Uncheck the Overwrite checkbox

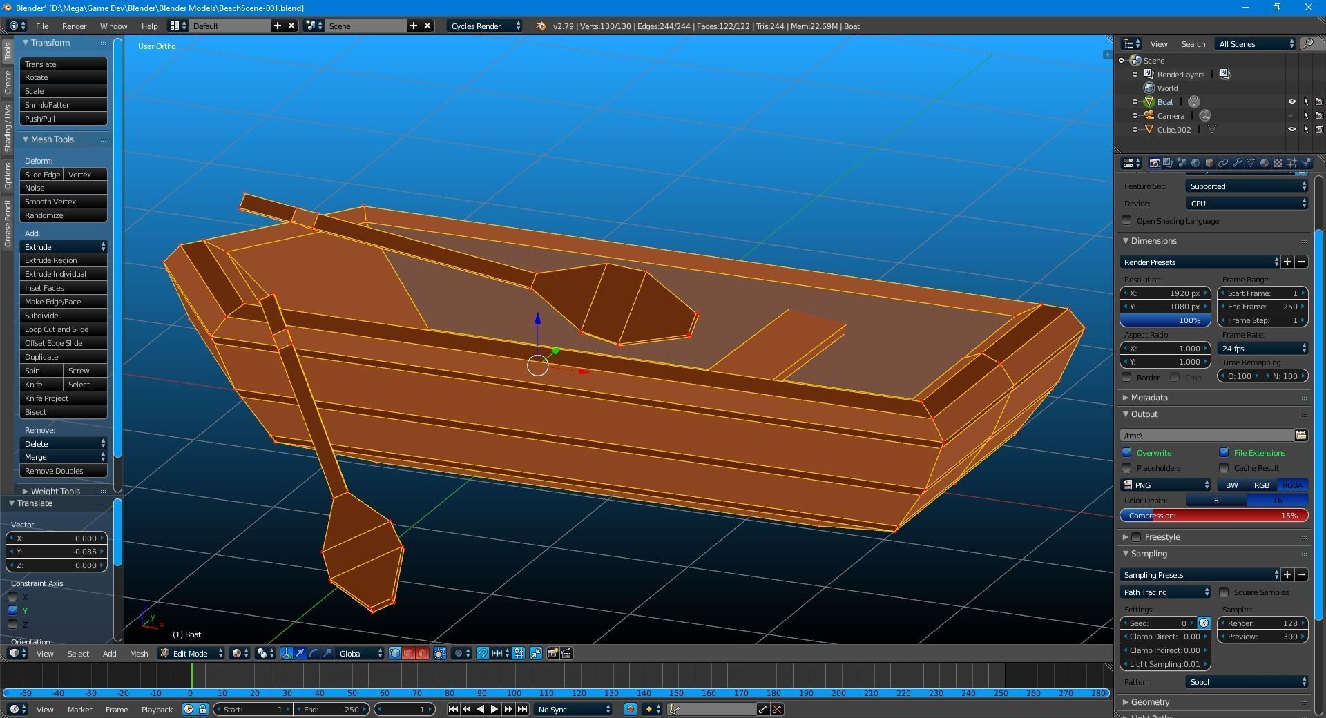click(1127, 453)
